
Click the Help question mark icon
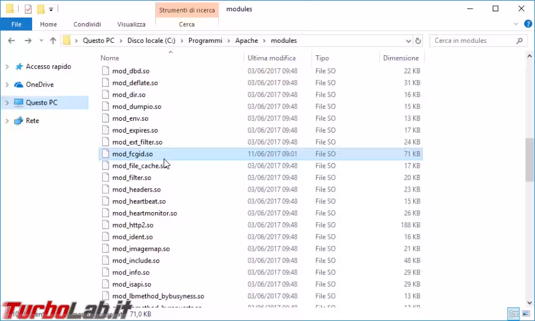pyautogui.click(x=527, y=24)
